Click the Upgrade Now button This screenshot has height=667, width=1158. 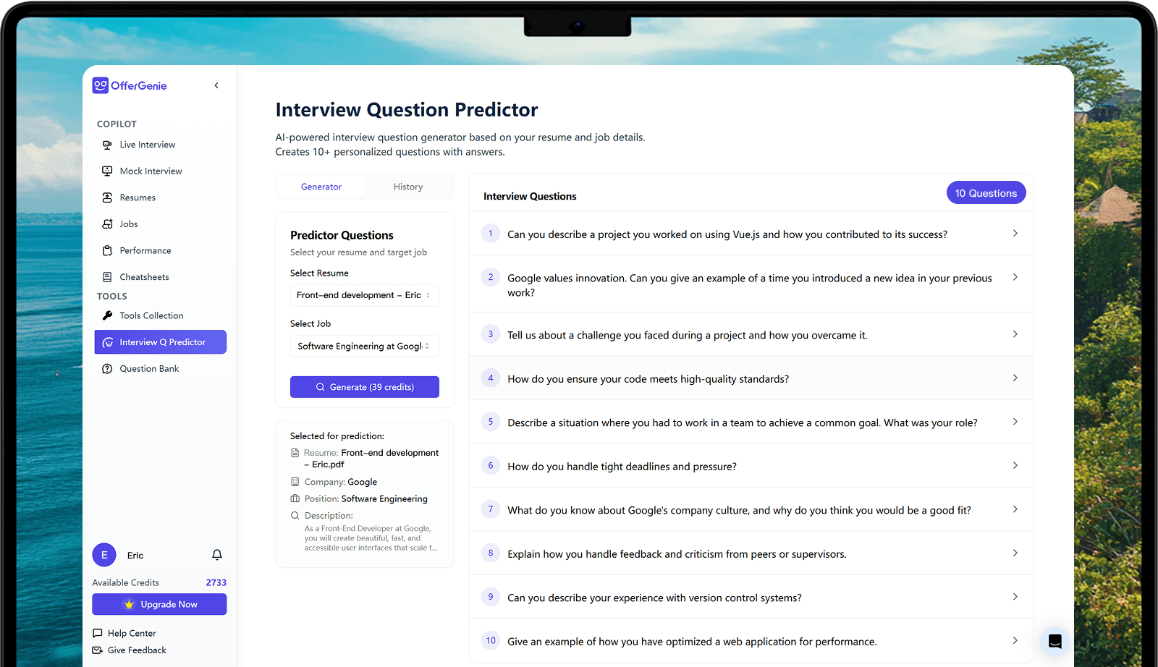(159, 605)
